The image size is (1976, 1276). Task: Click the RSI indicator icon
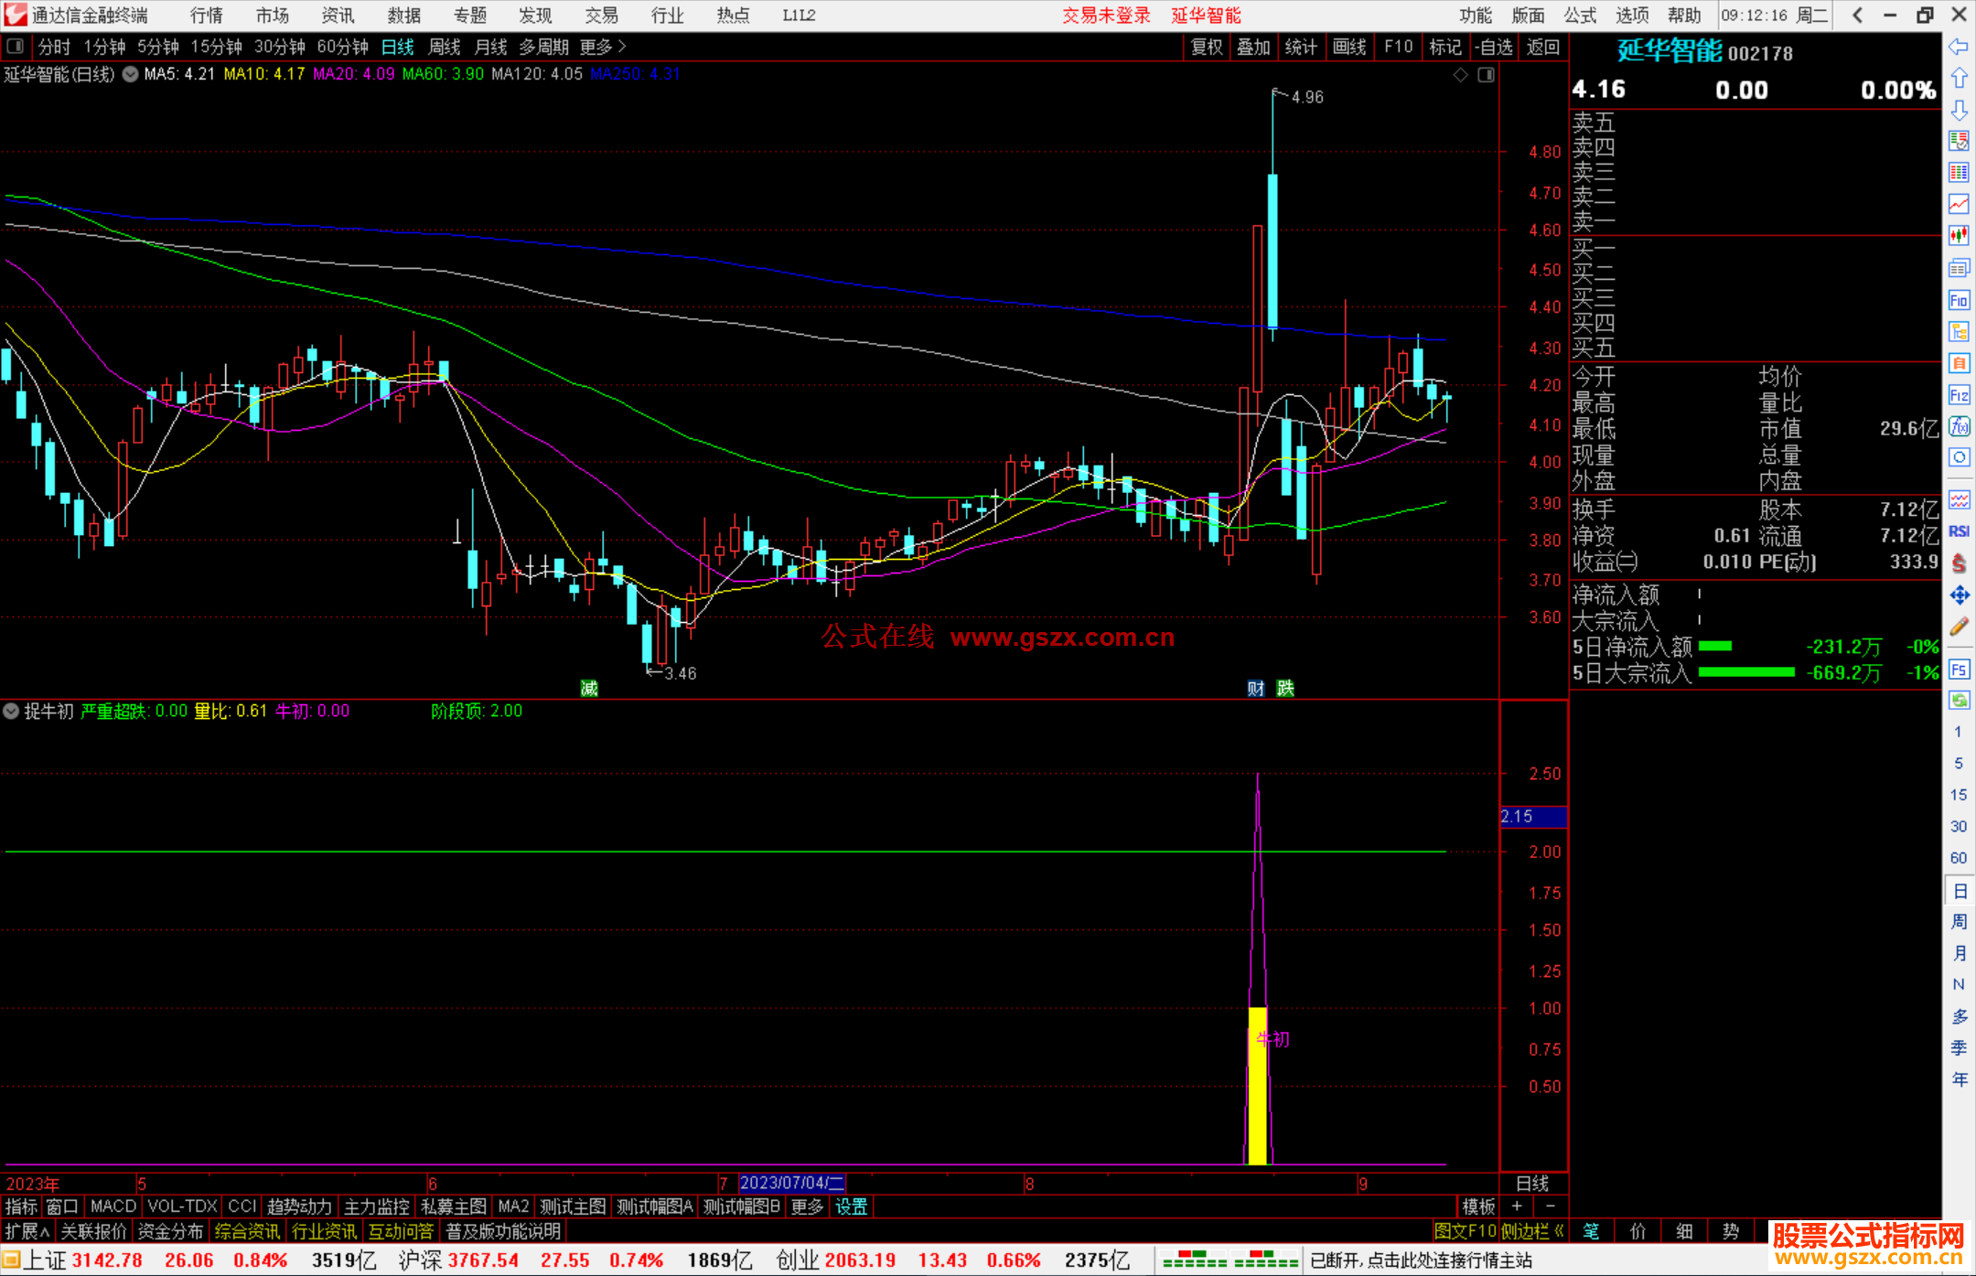pyautogui.click(x=1958, y=531)
